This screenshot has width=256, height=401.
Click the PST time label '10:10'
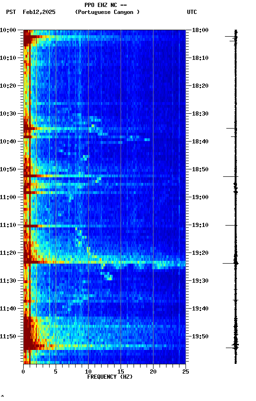(x=8, y=58)
